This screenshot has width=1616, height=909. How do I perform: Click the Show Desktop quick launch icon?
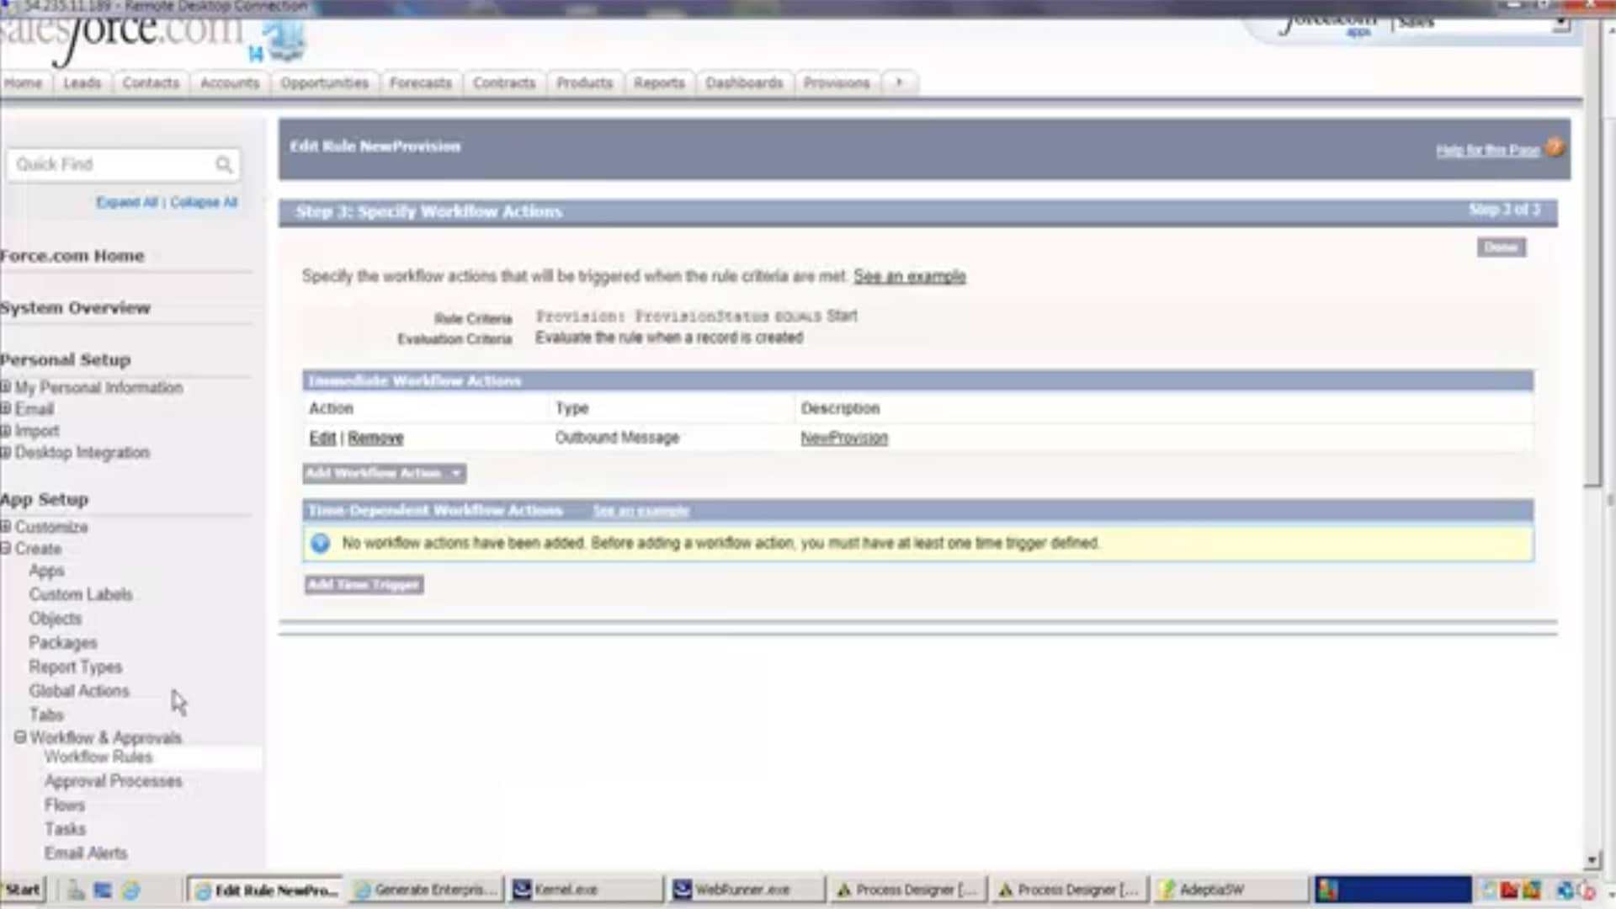[x=103, y=890]
